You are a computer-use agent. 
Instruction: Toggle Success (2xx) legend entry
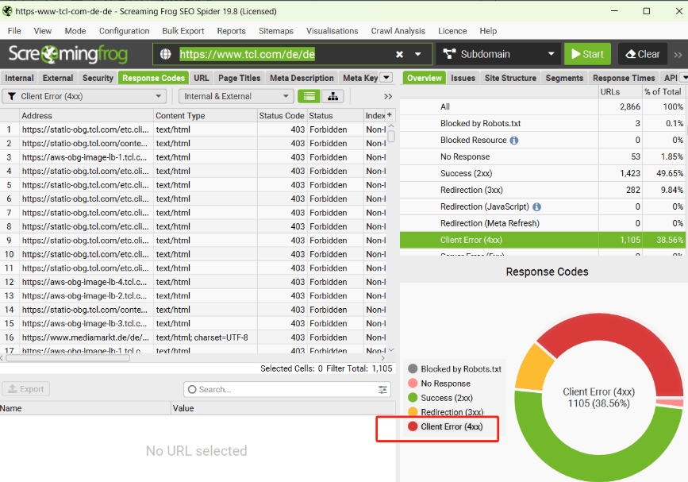point(446,398)
